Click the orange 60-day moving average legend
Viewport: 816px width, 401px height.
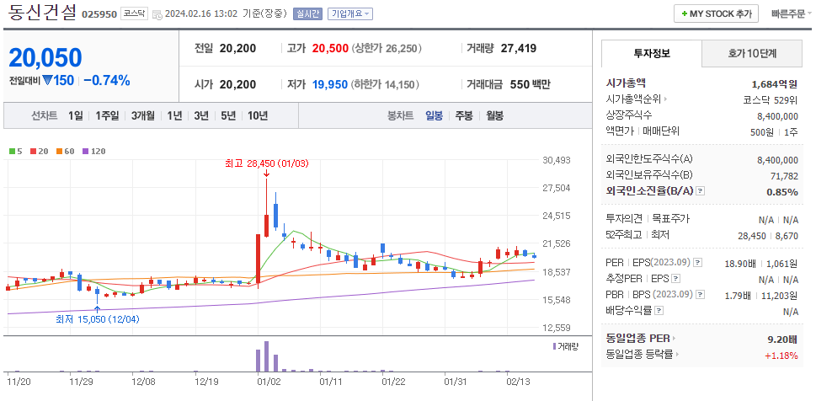[x=65, y=152]
